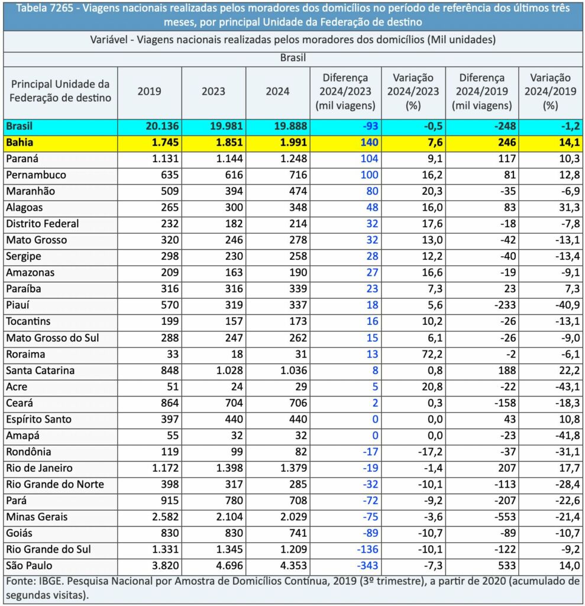This screenshot has height=606, width=585.
Task: Click the Santa Catarina 2023 value 1.028
Action: pos(227,370)
